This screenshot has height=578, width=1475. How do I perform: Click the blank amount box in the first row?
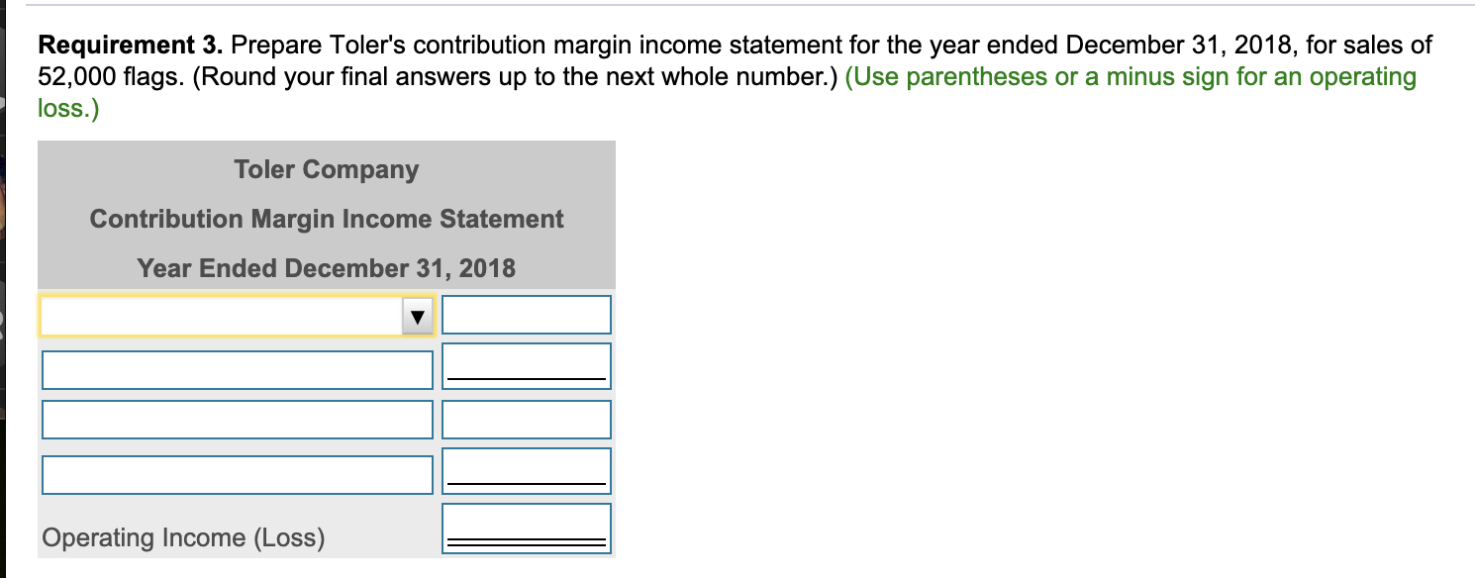pyautogui.click(x=526, y=315)
